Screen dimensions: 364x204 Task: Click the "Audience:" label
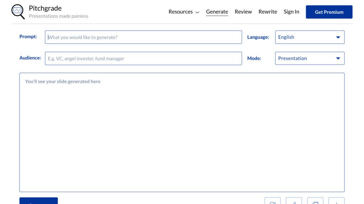(x=30, y=58)
